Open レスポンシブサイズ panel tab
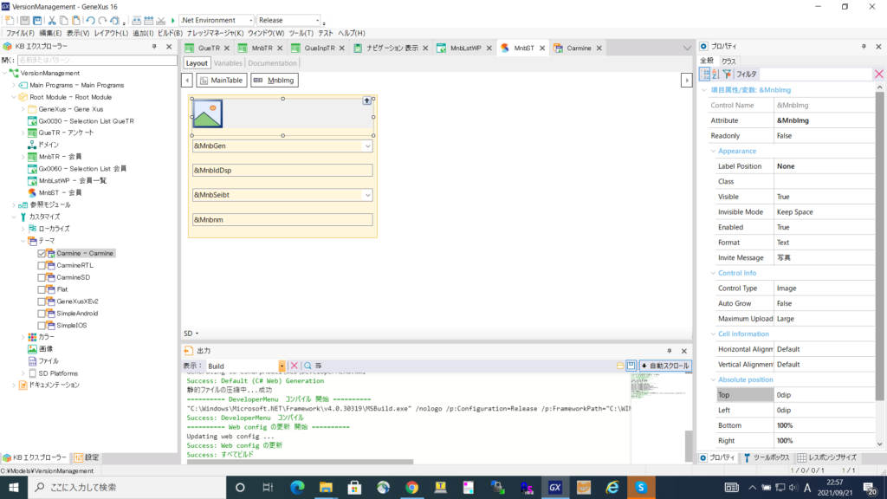Screen dimensions: 887x499 827,457
